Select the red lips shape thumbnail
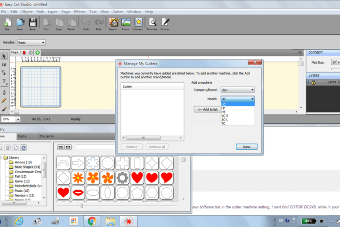Viewport: 340px width, 227px height. (x=78, y=192)
